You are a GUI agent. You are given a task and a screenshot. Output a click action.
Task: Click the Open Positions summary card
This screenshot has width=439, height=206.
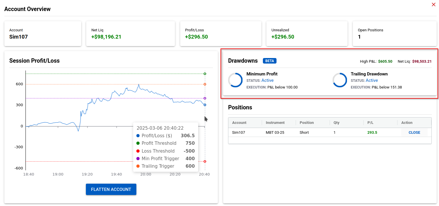pos(395,33)
